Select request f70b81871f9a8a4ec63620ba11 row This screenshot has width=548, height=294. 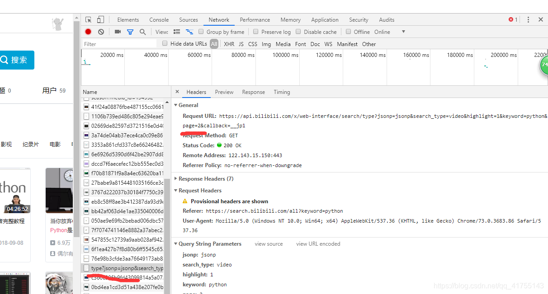[x=123, y=173]
